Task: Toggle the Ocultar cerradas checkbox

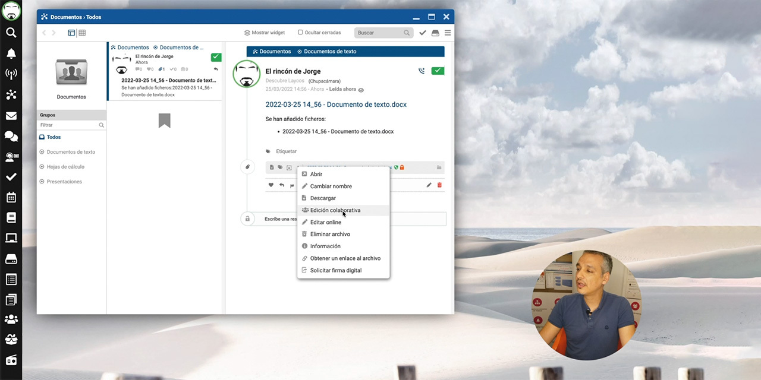Action: (300, 33)
